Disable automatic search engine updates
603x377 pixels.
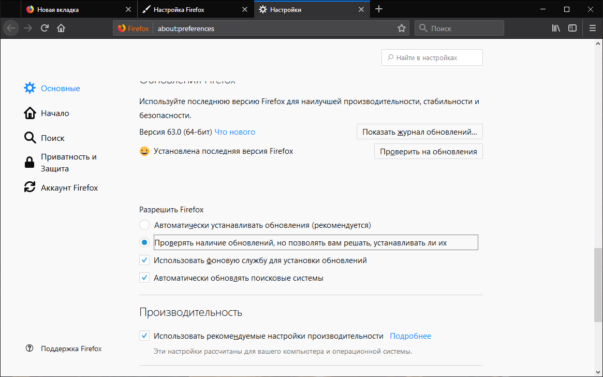click(x=144, y=277)
